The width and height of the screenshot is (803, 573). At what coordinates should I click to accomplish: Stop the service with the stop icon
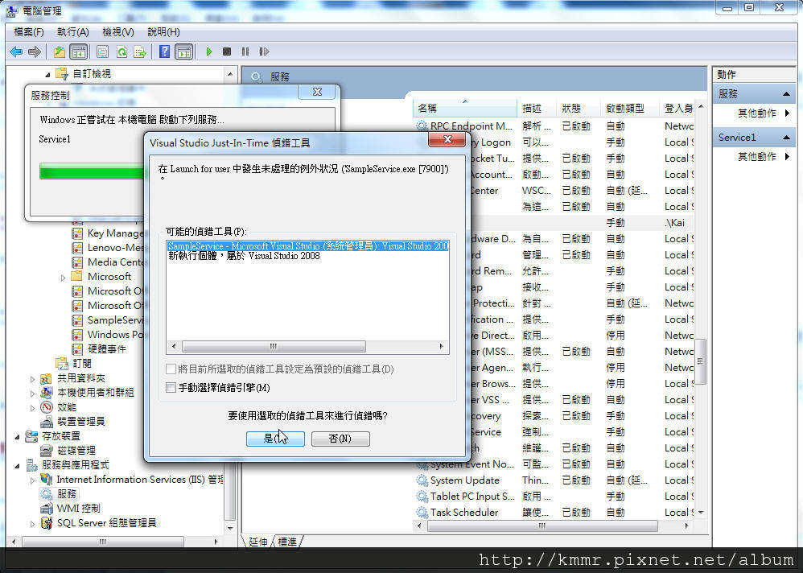[x=227, y=52]
